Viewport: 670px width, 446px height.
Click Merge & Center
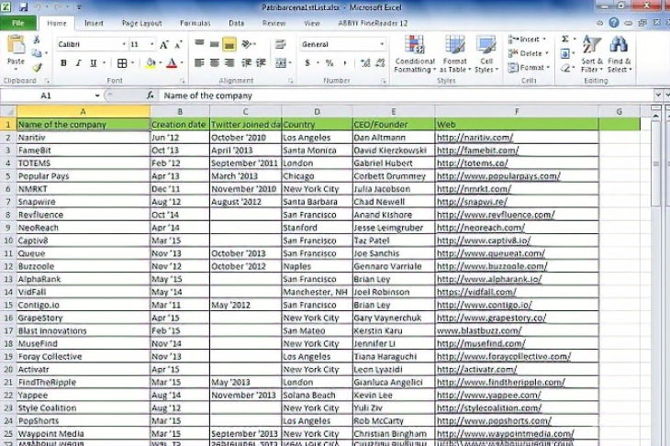coord(281,63)
